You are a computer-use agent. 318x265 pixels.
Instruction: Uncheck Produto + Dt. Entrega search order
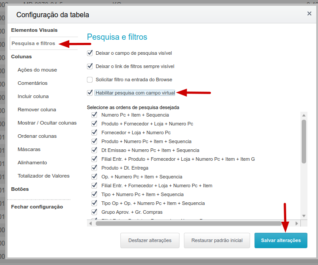(94, 168)
